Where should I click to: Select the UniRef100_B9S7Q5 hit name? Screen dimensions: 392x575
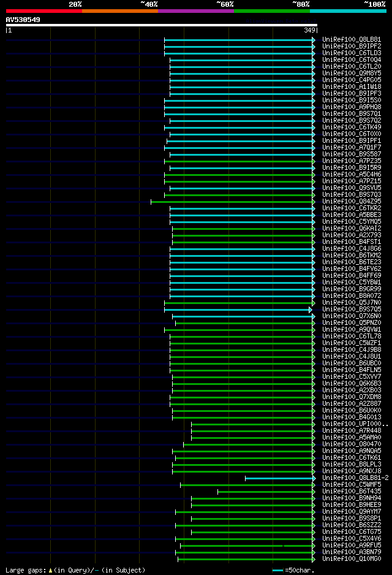coord(352,309)
